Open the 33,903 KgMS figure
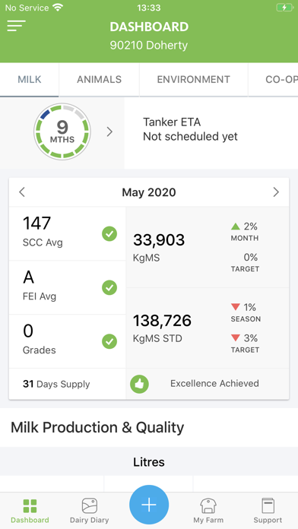The image size is (298, 529). click(x=159, y=240)
